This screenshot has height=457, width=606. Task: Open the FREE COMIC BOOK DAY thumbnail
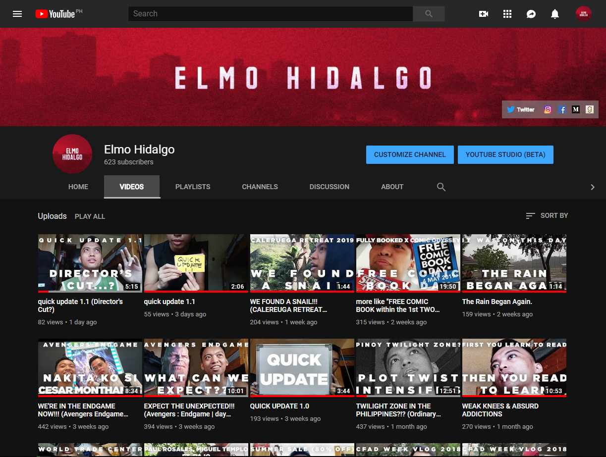click(408, 263)
